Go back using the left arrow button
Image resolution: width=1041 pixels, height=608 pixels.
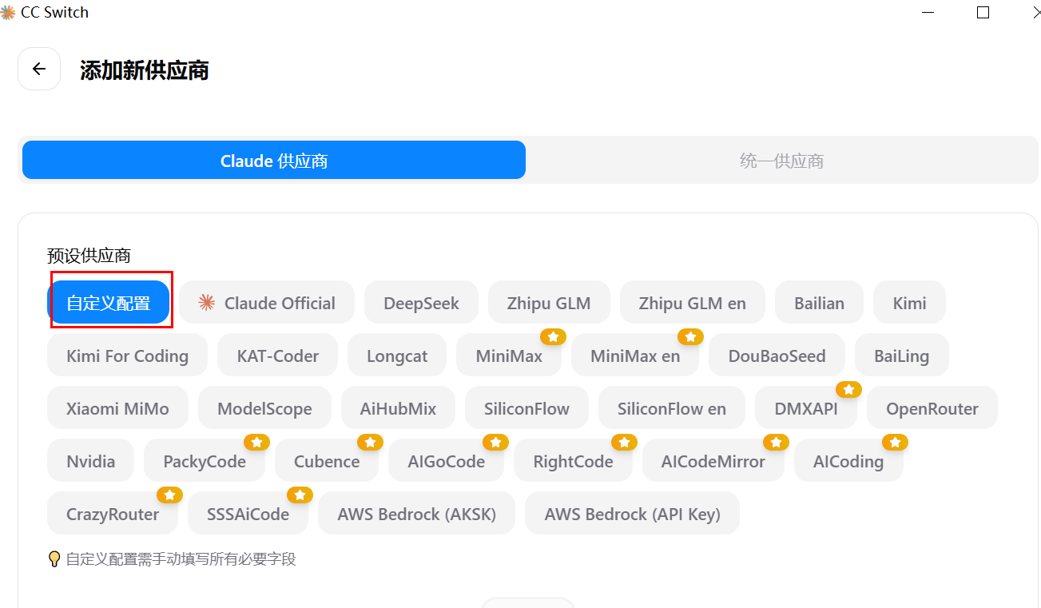[39, 70]
